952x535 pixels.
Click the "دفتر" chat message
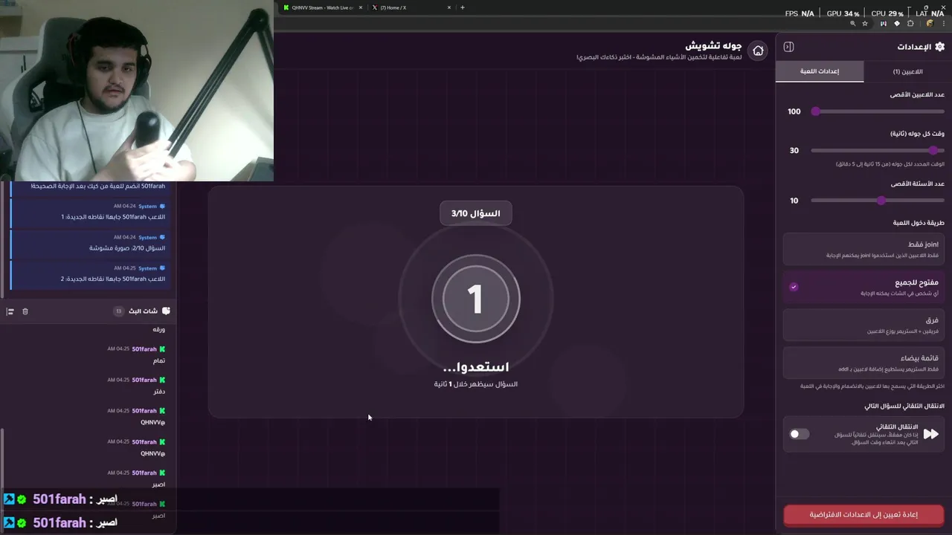click(x=159, y=391)
